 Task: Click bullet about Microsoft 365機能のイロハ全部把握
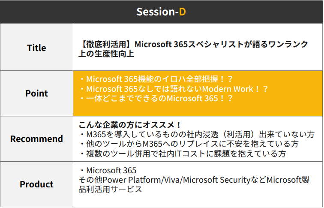click(x=156, y=79)
